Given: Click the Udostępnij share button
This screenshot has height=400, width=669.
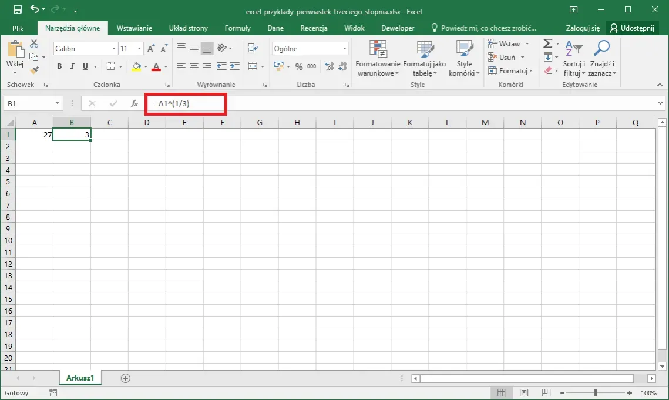Looking at the screenshot, I should pyautogui.click(x=633, y=28).
